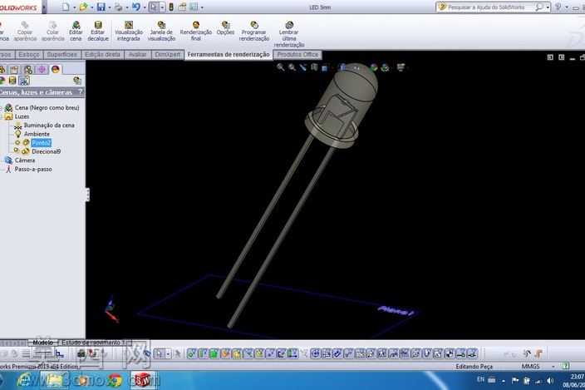The height and width of the screenshot is (390, 585).
Task: Select the Ponto2 light
Action: 41,142
